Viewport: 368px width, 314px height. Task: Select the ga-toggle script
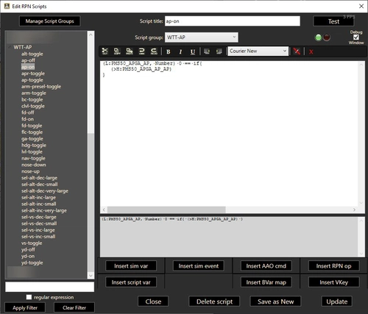coord(32,139)
